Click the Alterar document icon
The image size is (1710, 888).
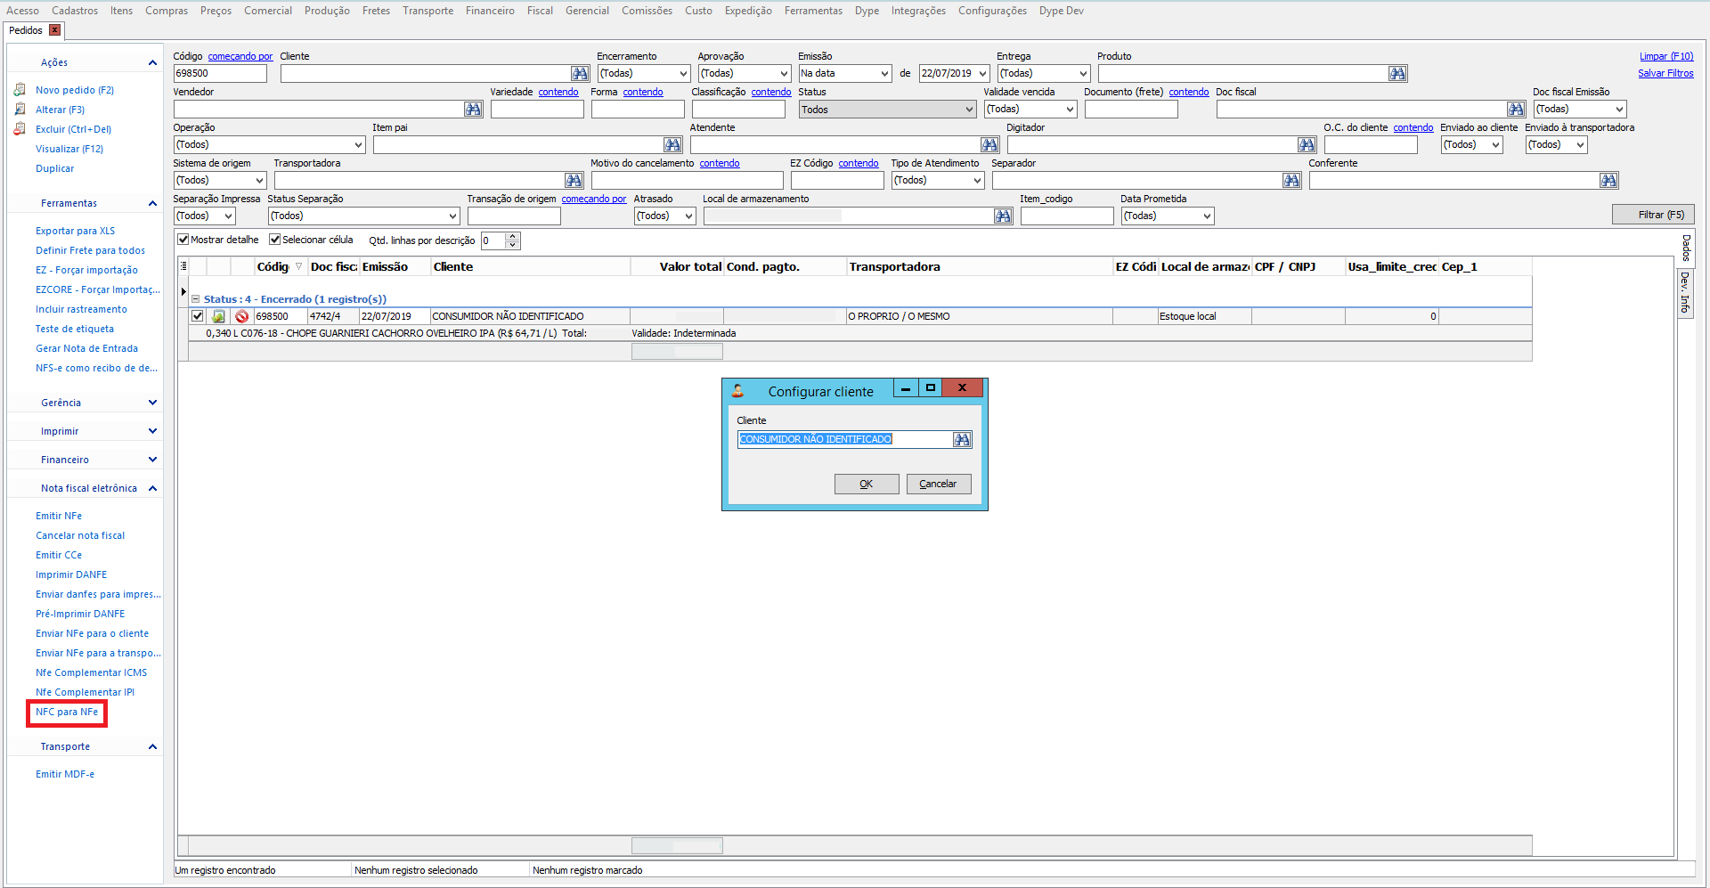tap(20, 110)
